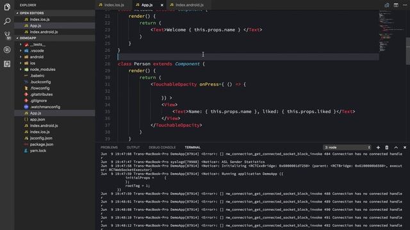Open the .watchmanconfig file

click(55, 107)
